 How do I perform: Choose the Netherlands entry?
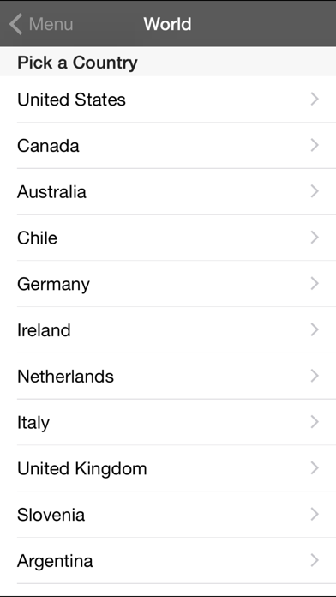[x=168, y=377]
